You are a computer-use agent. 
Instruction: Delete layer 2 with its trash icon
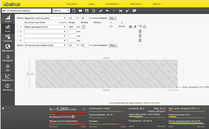[140, 31]
